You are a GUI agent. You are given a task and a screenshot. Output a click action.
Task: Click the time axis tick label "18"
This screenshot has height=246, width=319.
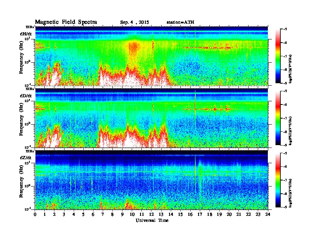point(209,214)
